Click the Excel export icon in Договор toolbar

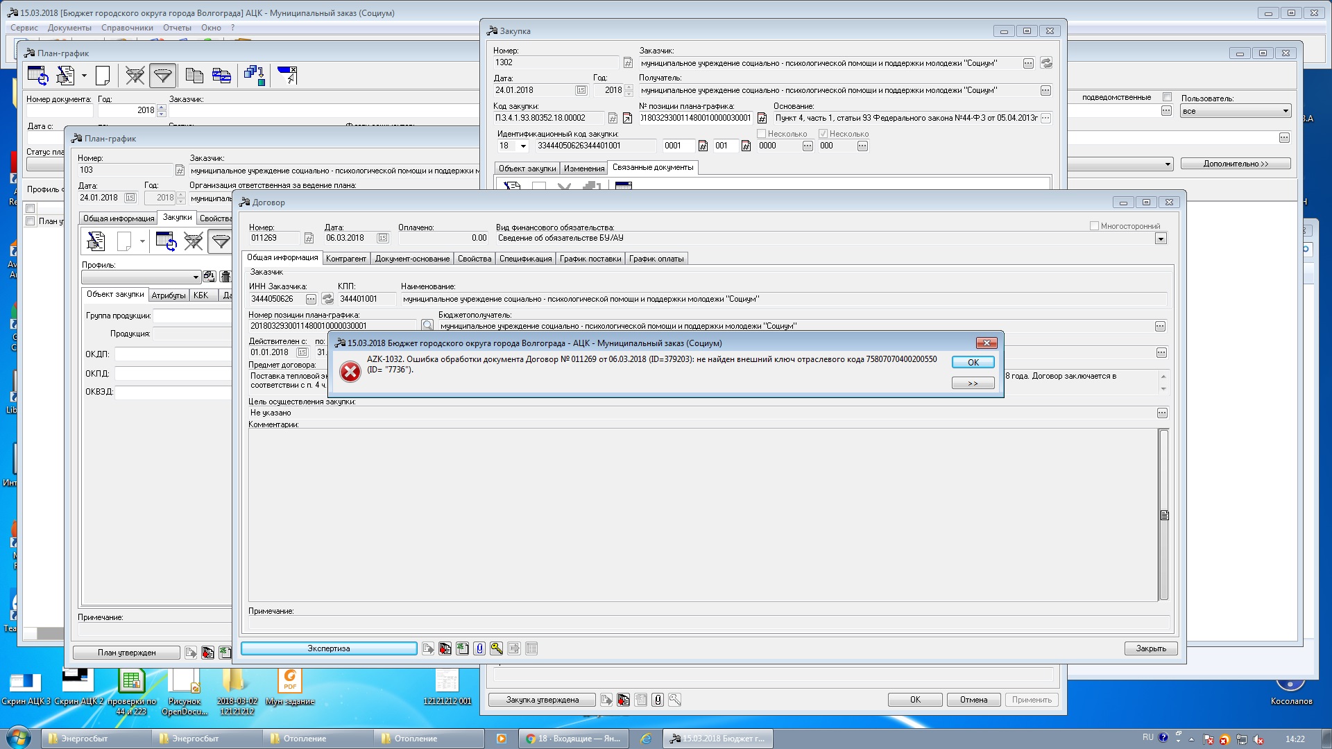(462, 648)
